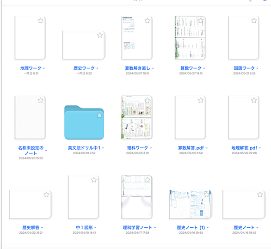Toggle favorite star on 国語ワーク
Viewport: 271px width, 249px height.
click(x=254, y=21)
